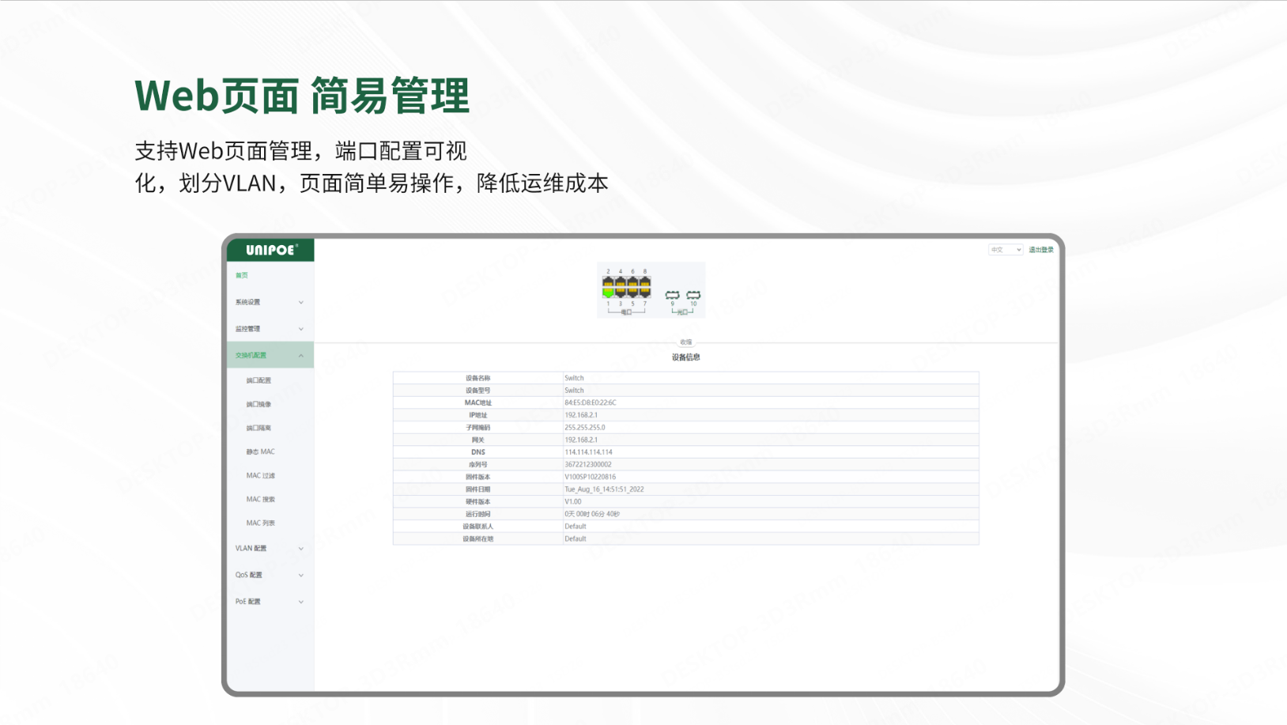Click RJ45 port 3 icon

tap(621, 293)
